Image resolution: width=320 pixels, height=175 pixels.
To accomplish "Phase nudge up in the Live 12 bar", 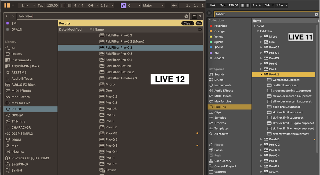I will [68, 5].
